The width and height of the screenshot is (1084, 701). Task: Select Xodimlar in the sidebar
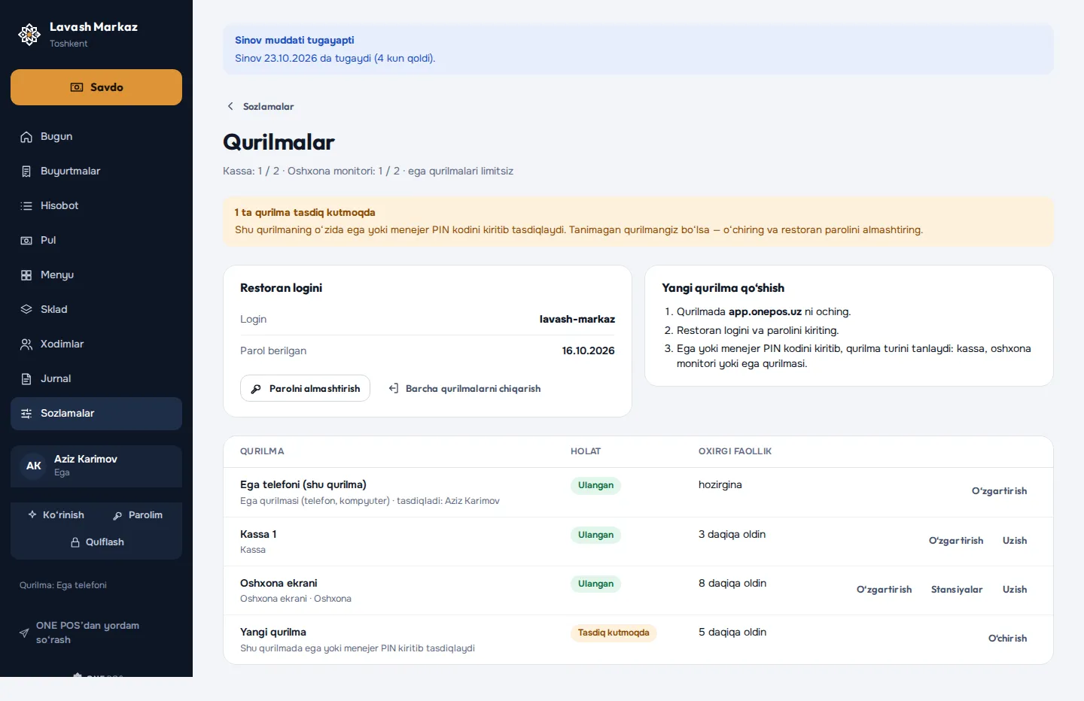pos(96,344)
